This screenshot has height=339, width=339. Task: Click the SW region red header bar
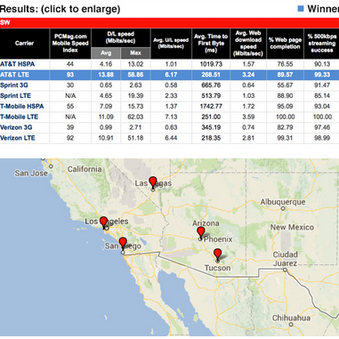169,23
